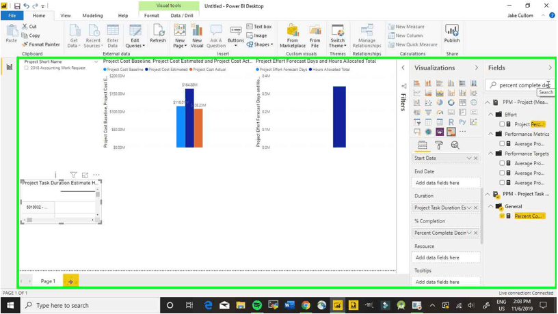
Task: Open the Percent Complete Decin field dropdown arrow
Action: click(469, 233)
